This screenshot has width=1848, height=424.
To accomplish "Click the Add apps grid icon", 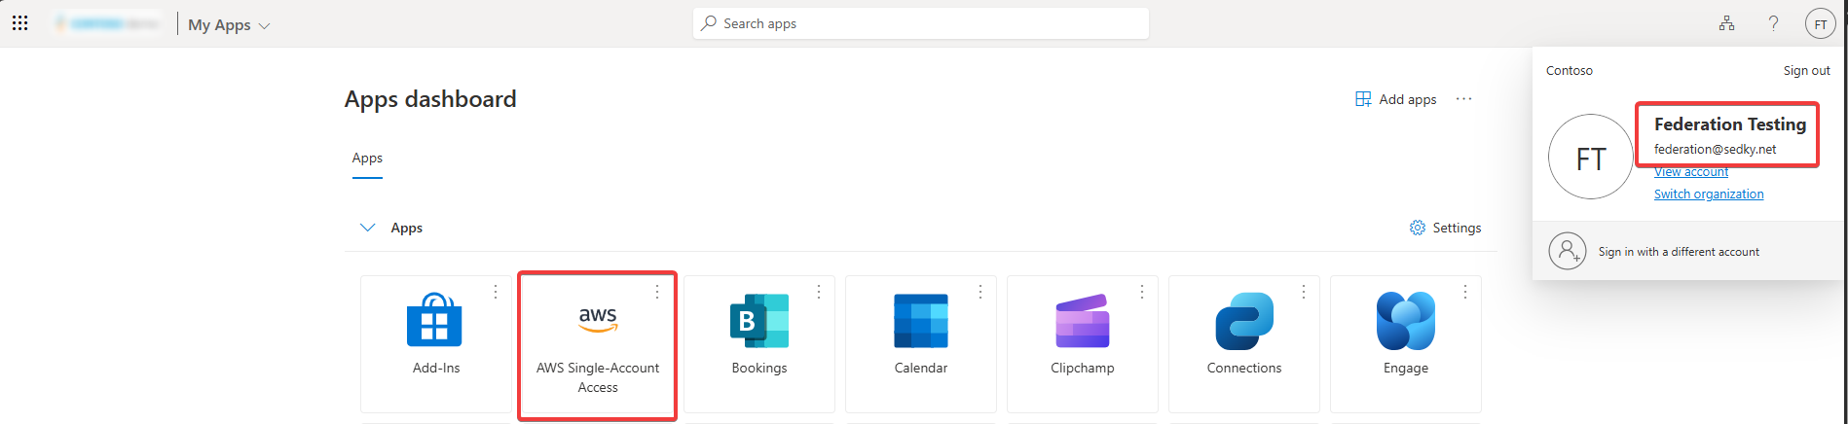I will (x=1363, y=99).
